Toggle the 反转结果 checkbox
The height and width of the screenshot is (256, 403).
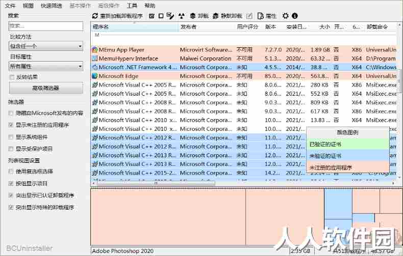click(11, 77)
